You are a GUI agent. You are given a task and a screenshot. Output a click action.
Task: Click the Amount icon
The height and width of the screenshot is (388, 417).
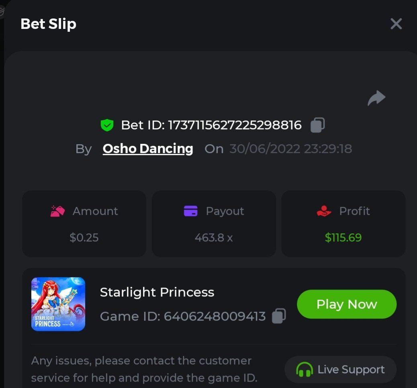point(58,211)
